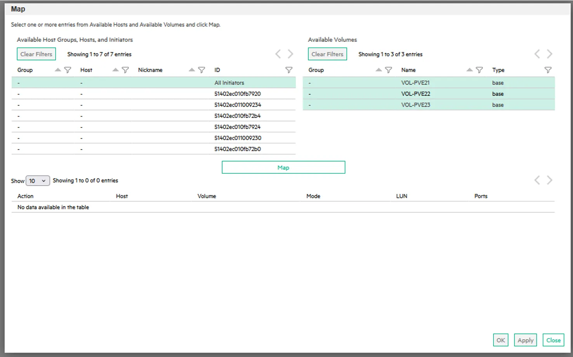Filter initiators by ID column
Viewport: 573px width, 357px height.
289,70
